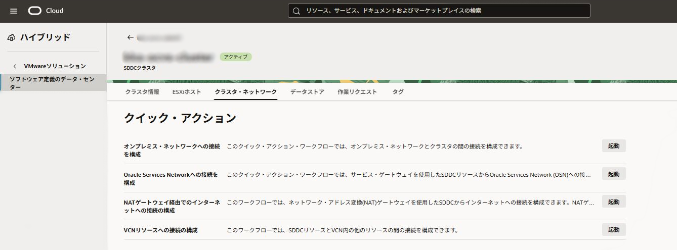
Task: Collapse VMwareソリューション with the chevron
Action: [15, 66]
